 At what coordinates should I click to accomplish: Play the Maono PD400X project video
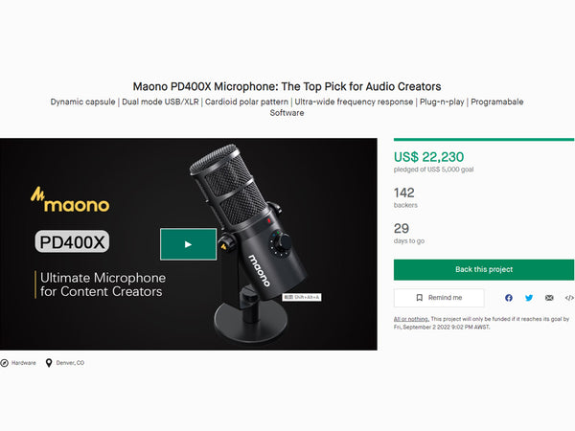(x=188, y=244)
